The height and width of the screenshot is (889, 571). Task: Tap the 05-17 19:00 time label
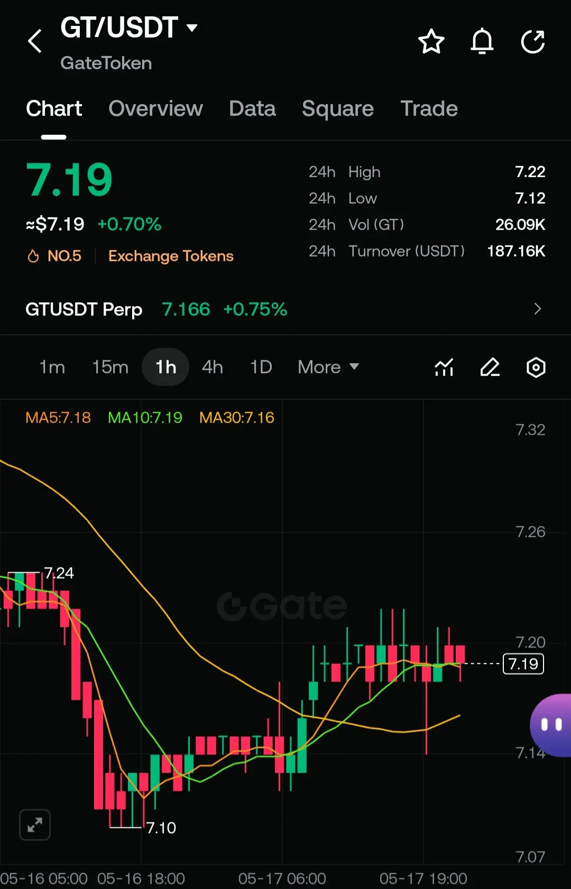423,878
